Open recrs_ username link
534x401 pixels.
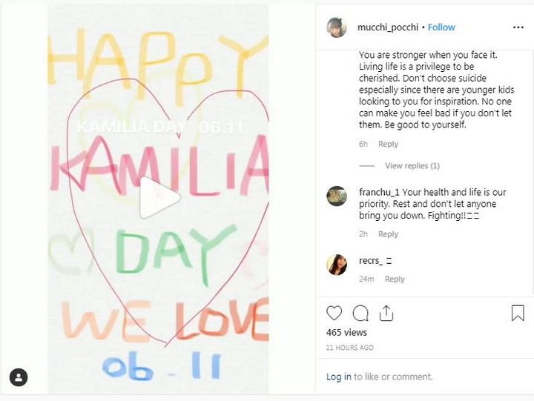(371, 260)
